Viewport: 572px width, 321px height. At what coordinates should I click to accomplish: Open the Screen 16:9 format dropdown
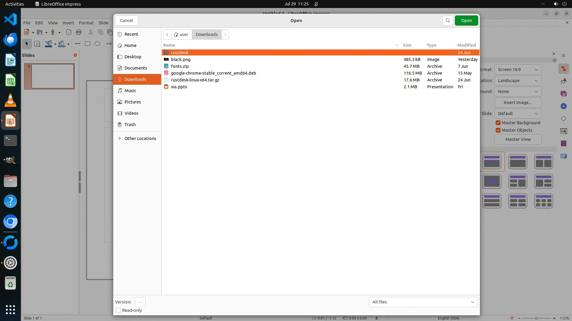coord(518,70)
